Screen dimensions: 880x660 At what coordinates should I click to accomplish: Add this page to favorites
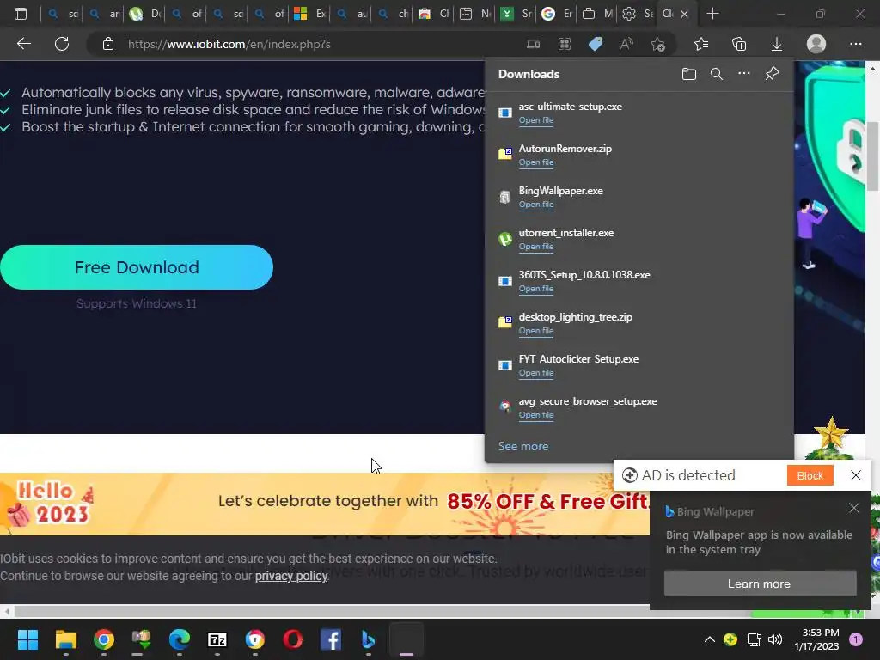(657, 44)
